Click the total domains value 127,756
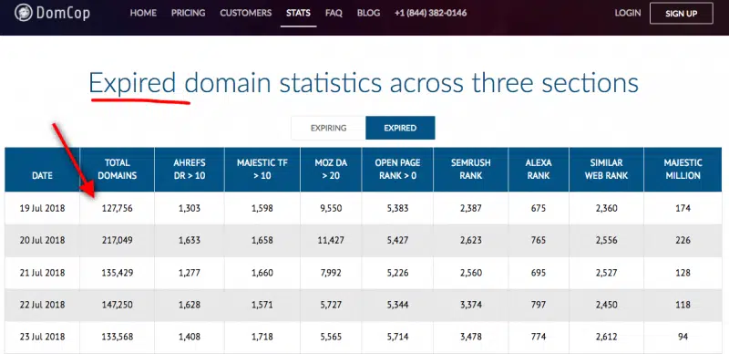This screenshot has height=354, width=729. click(118, 208)
